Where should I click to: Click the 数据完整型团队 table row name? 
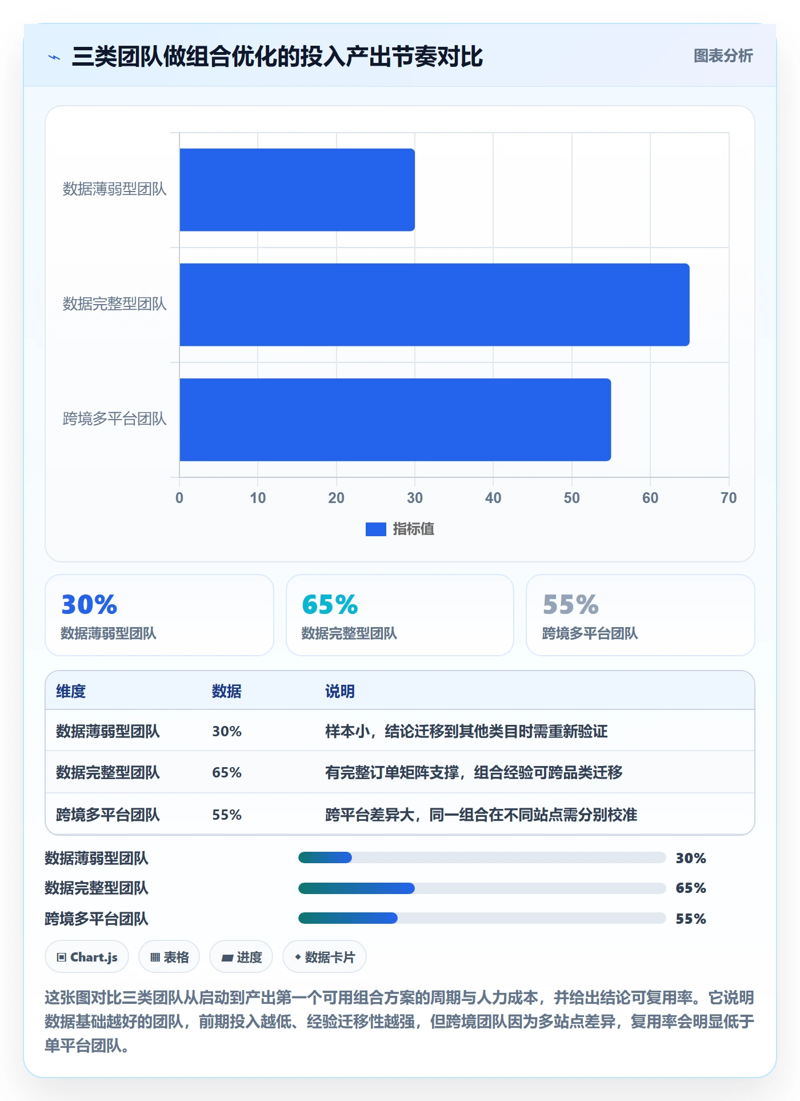click(108, 772)
